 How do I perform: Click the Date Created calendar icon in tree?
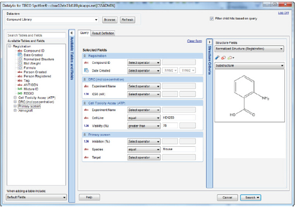tap(20, 55)
